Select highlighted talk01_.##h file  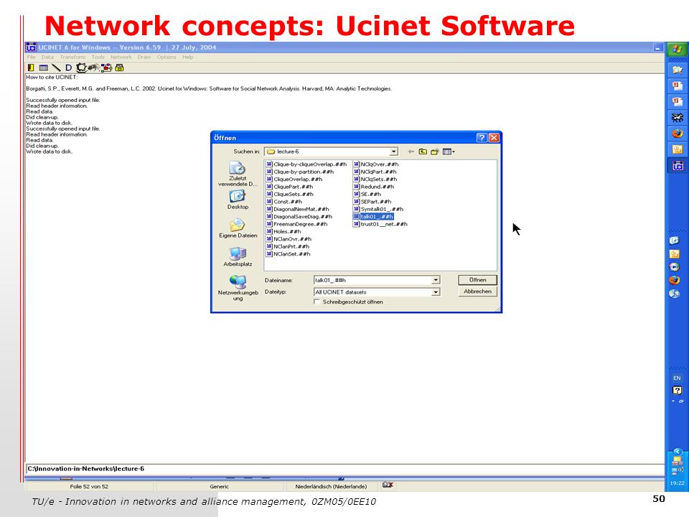373,217
